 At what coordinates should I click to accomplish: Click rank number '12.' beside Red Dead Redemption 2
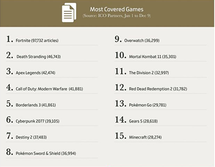pos(121,87)
